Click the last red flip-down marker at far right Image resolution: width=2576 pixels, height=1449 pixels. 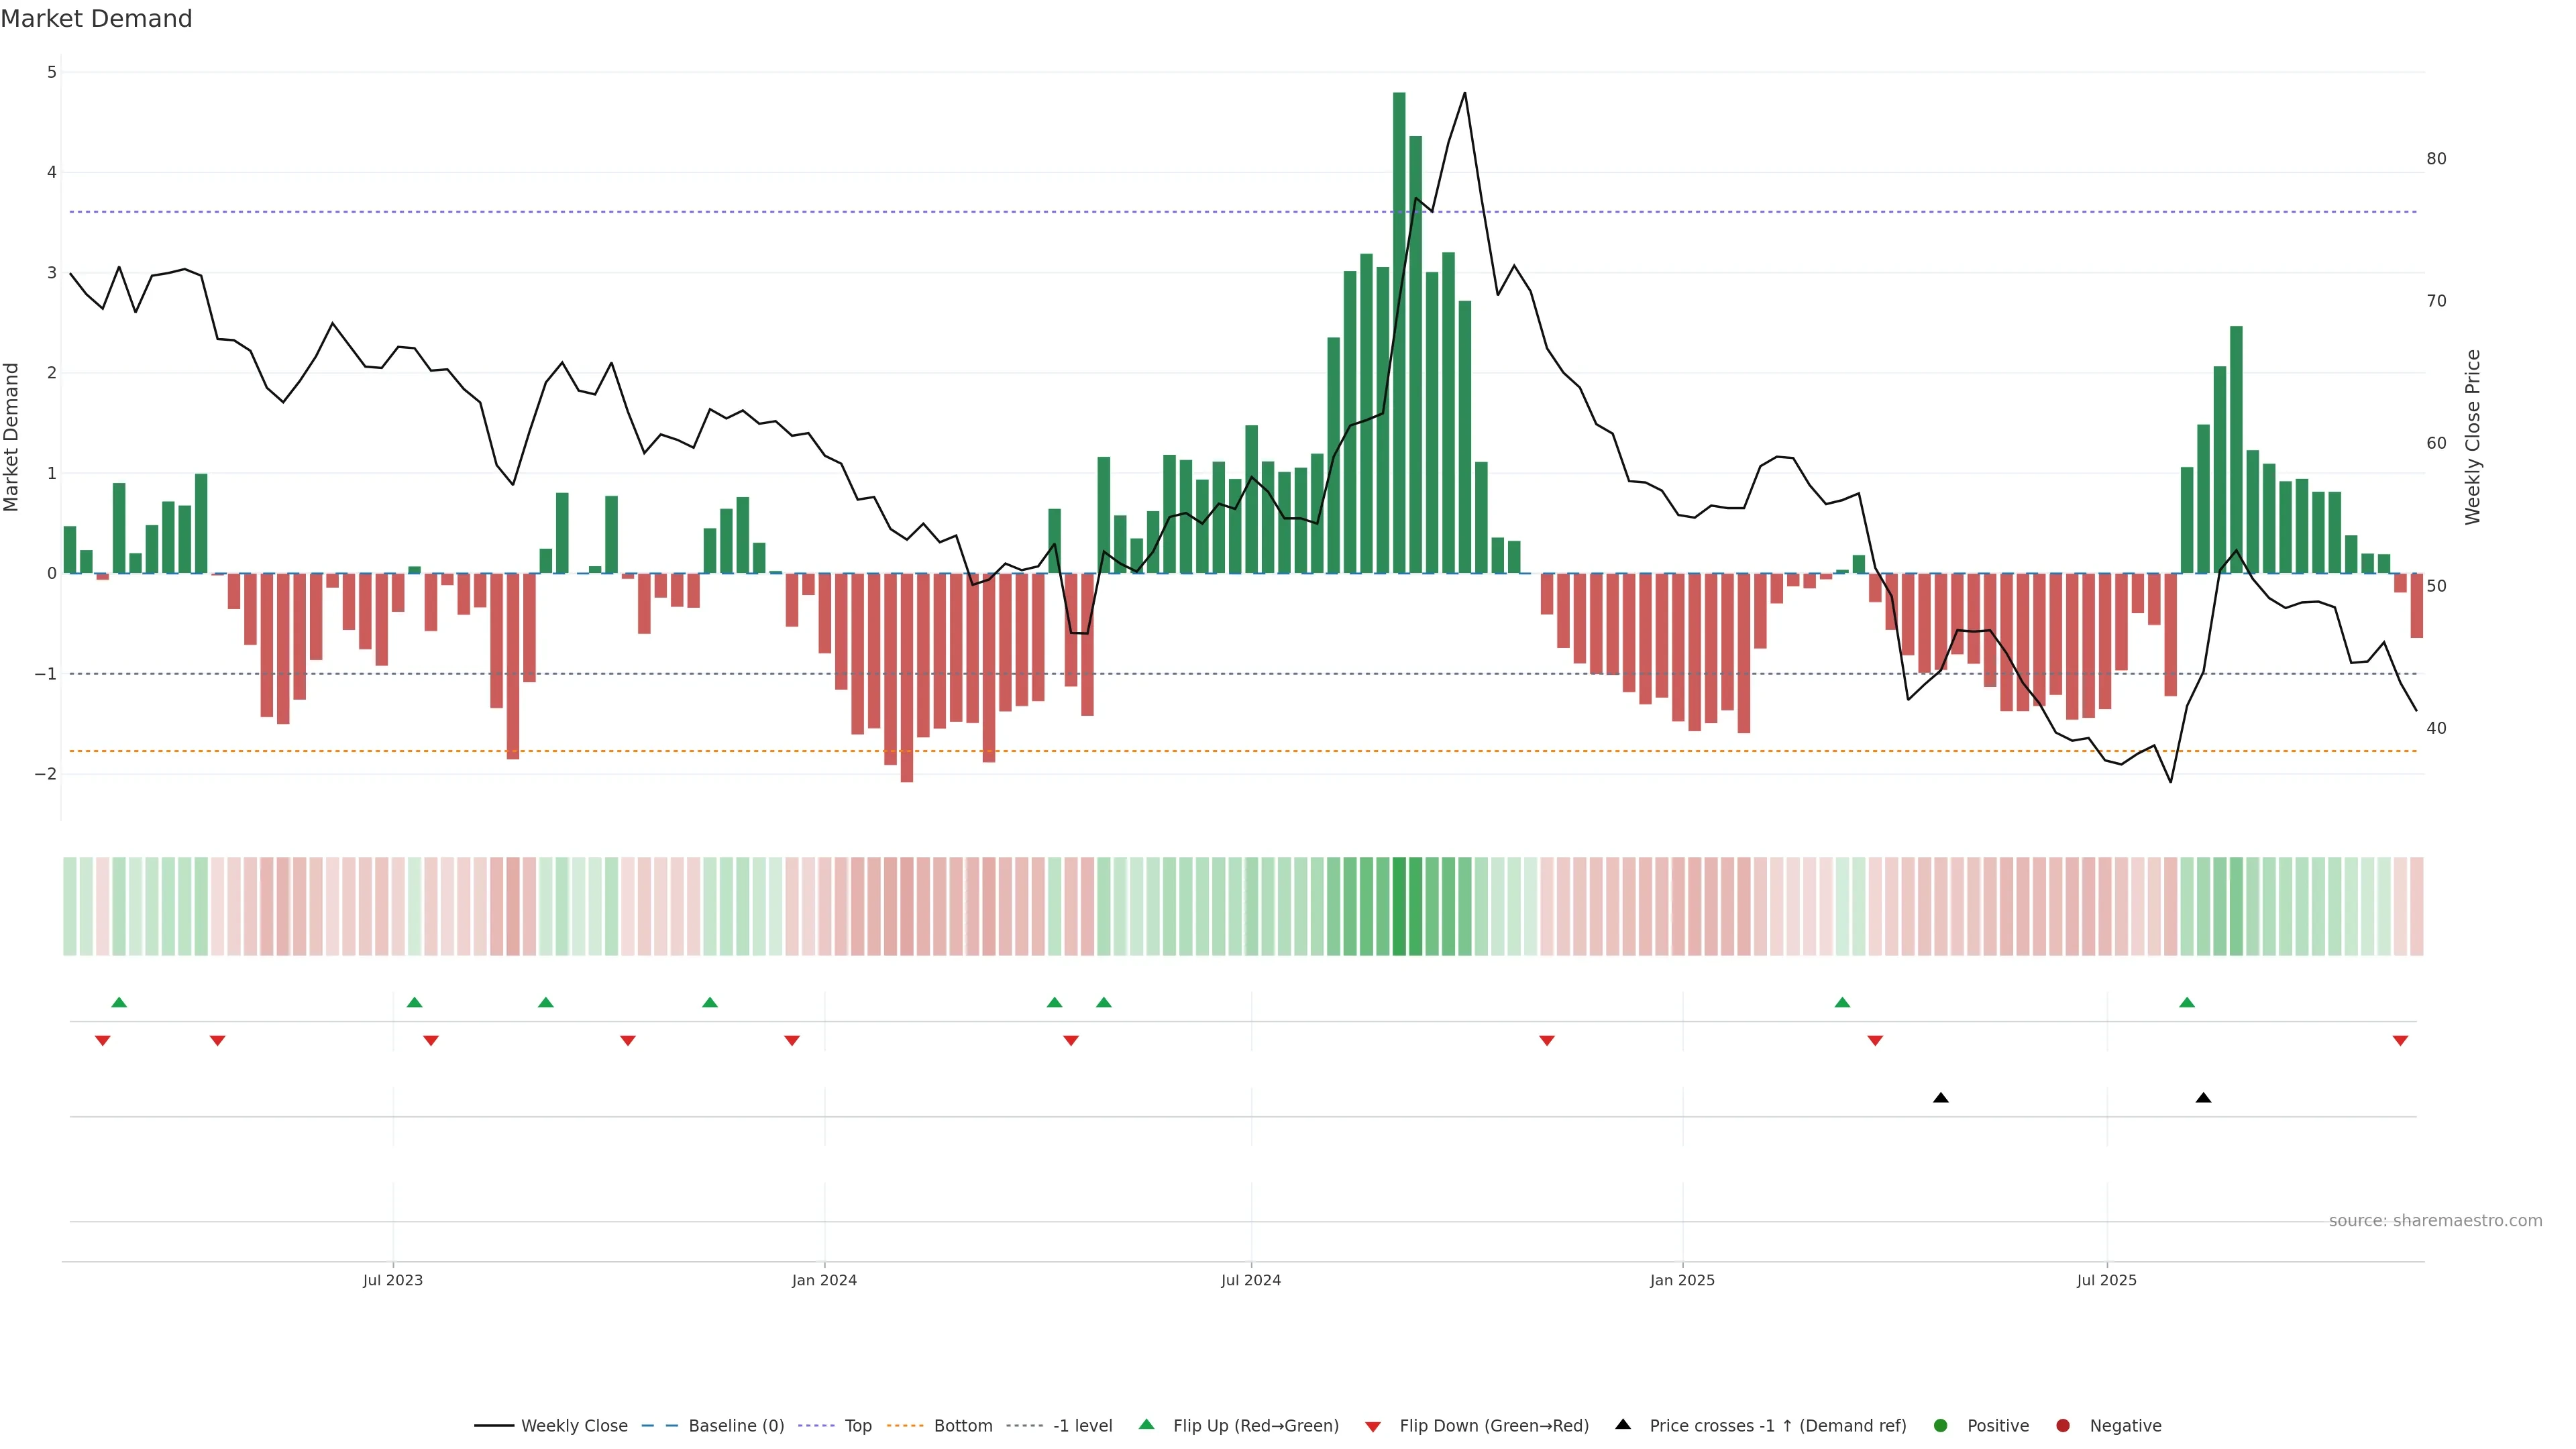point(2400,1041)
